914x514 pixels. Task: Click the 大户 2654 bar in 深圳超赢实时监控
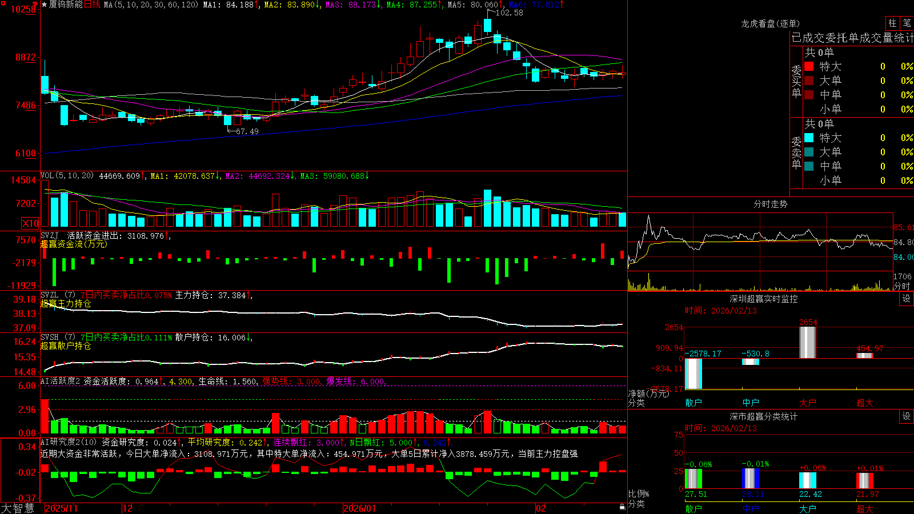tap(807, 342)
